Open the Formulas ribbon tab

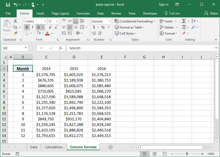click(83, 13)
